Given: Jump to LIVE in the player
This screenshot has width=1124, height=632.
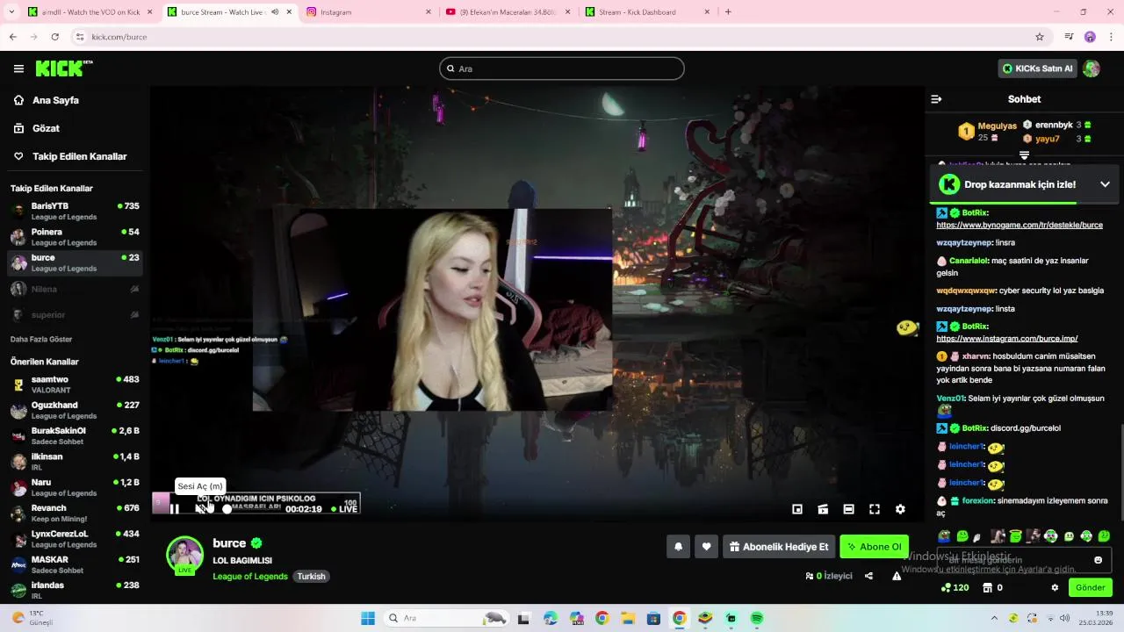Looking at the screenshot, I should point(344,509).
